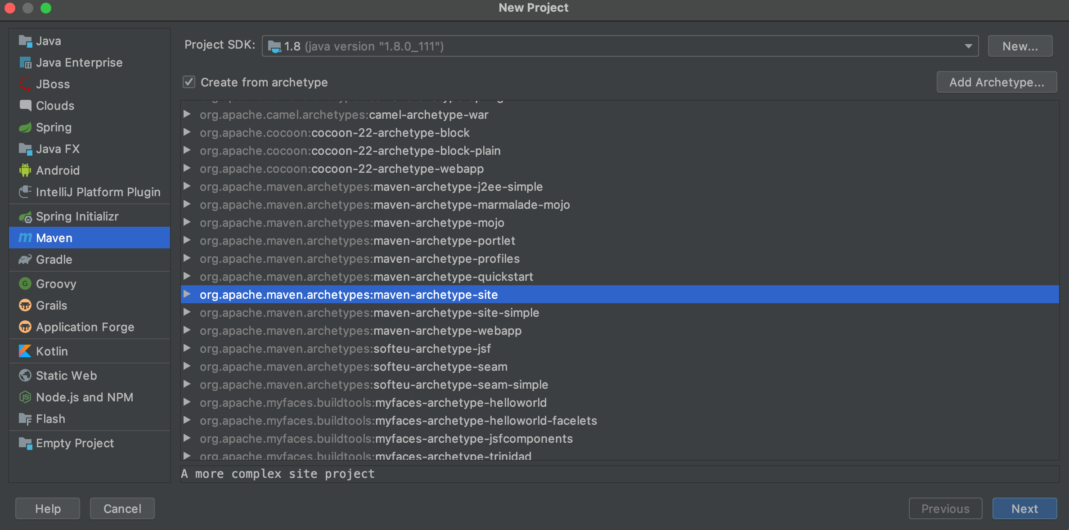Select Node.js and NPM project type

90,397
